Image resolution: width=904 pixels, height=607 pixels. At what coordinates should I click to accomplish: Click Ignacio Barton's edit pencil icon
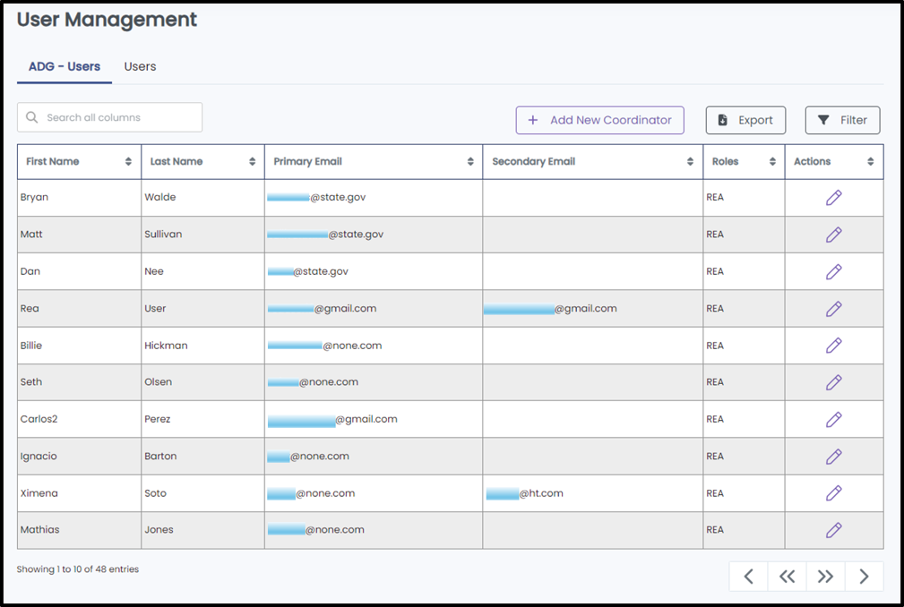[x=833, y=456]
